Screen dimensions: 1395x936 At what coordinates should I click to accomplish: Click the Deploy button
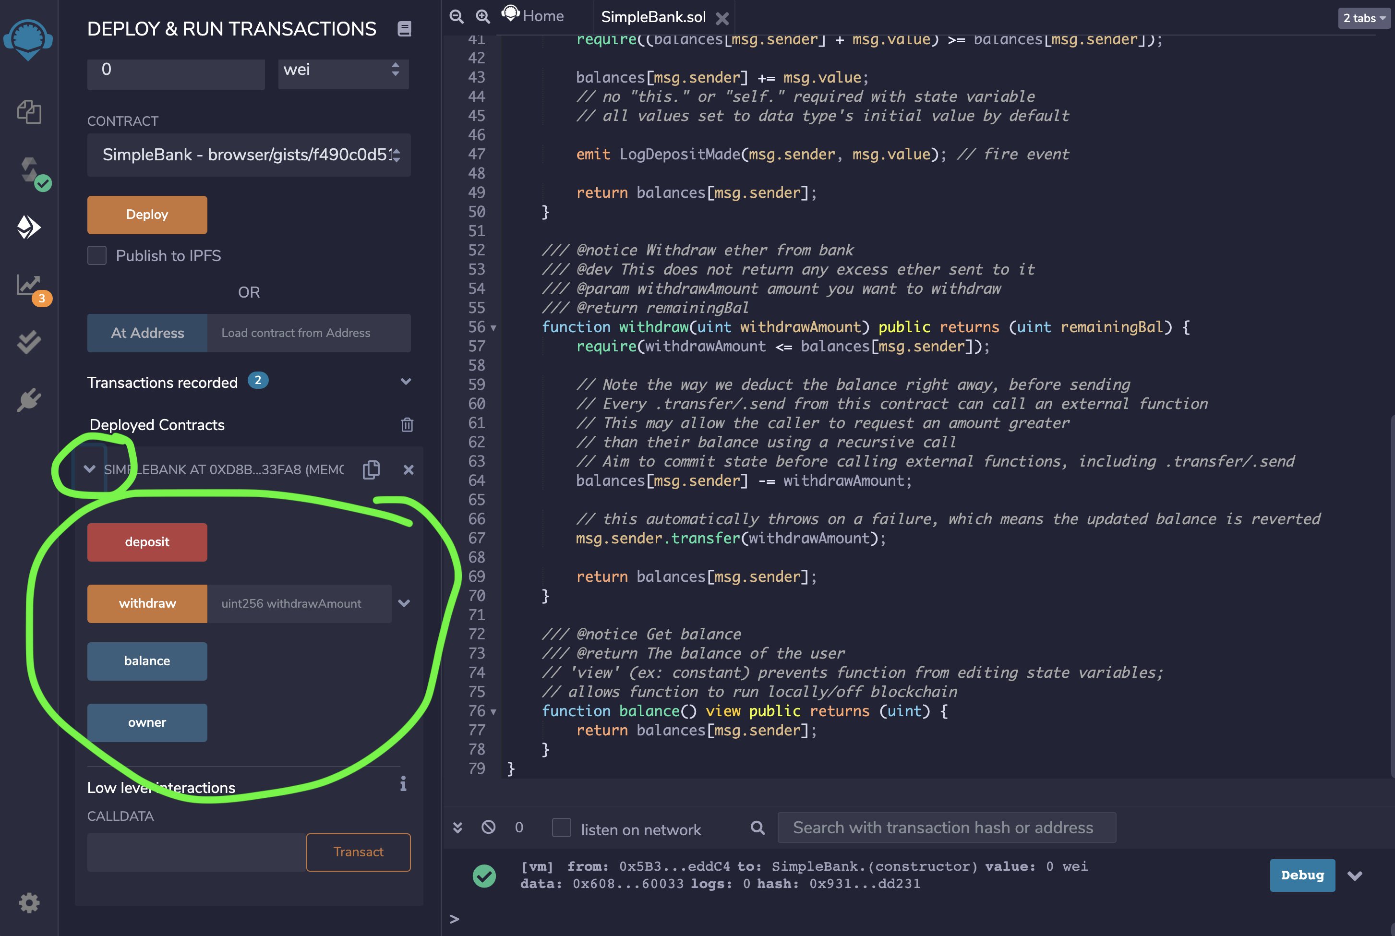[147, 214]
